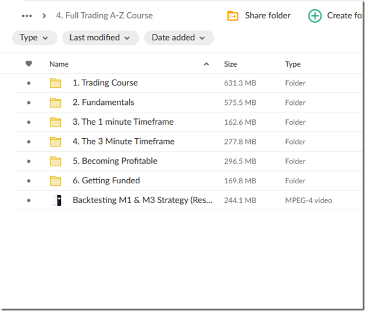Toggle favorite dot for Backtesting M1 & M3 video
This screenshot has width=365, height=311.
29,200
